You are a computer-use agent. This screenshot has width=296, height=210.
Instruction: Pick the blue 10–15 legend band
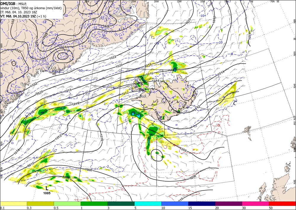[x=175, y=203]
